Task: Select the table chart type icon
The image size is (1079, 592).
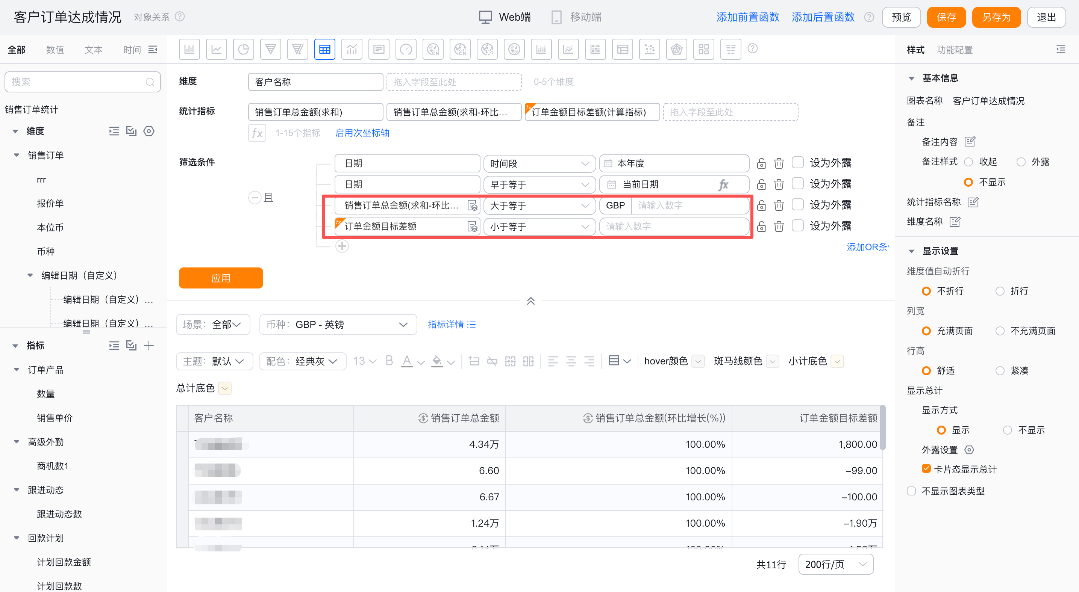Action: (324, 49)
